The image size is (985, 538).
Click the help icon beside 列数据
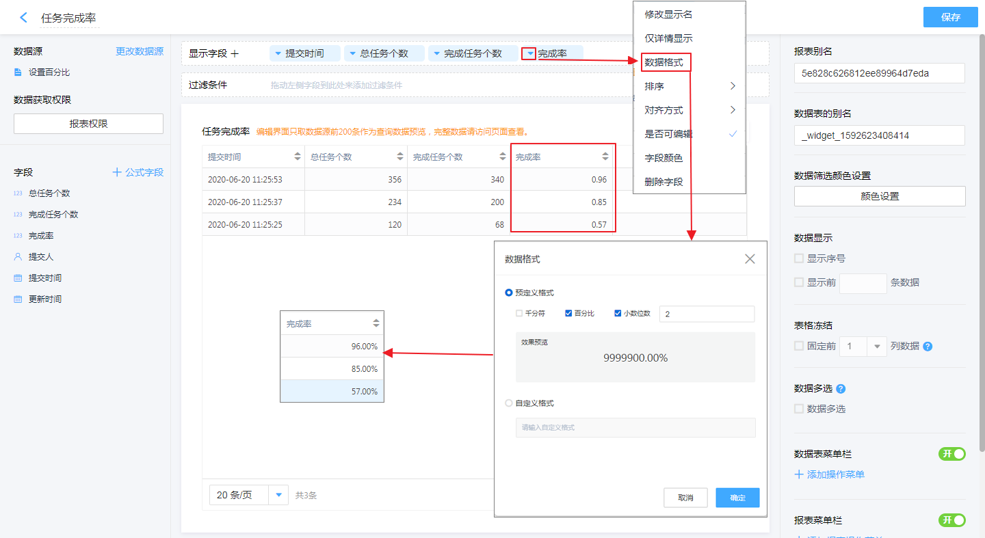click(928, 347)
